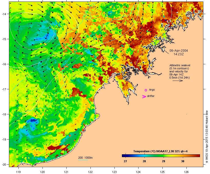Click the latitude axis label -19
The width and height of the screenshot is (210, 174).
tap(4, 139)
